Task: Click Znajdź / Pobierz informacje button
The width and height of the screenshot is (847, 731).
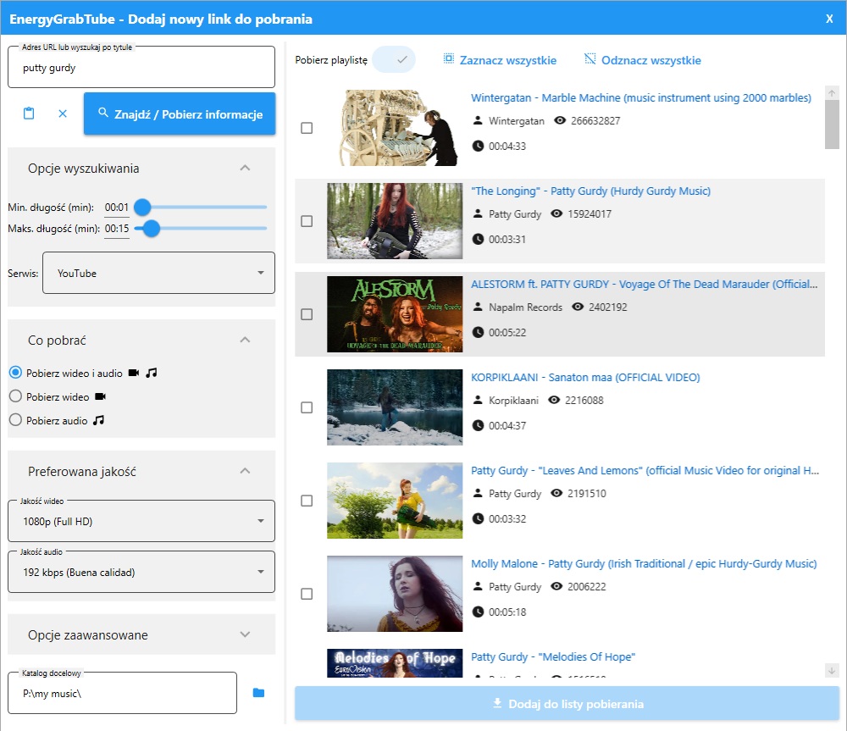Action: (180, 114)
